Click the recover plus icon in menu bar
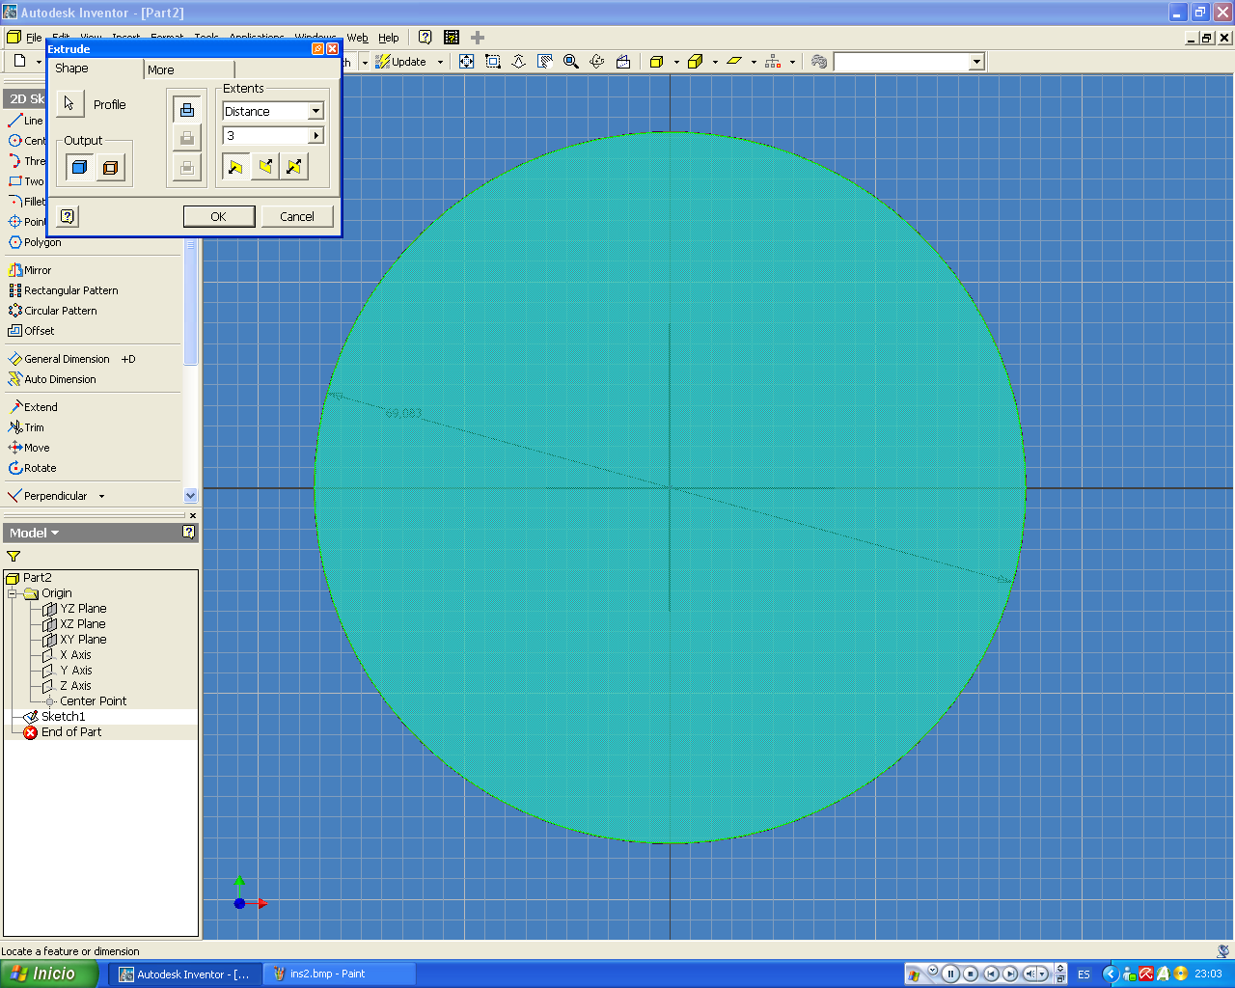 [x=478, y=38]
